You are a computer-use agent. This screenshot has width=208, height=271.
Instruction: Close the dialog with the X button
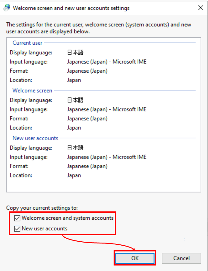tap(200, 8)
